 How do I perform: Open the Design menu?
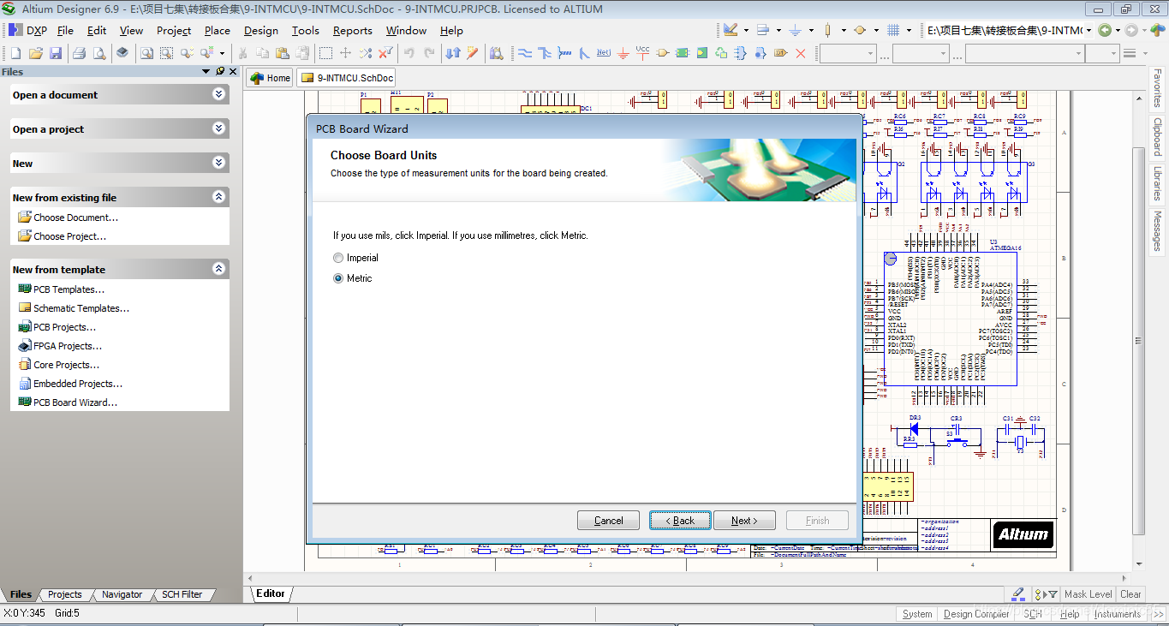coord(260,30)
